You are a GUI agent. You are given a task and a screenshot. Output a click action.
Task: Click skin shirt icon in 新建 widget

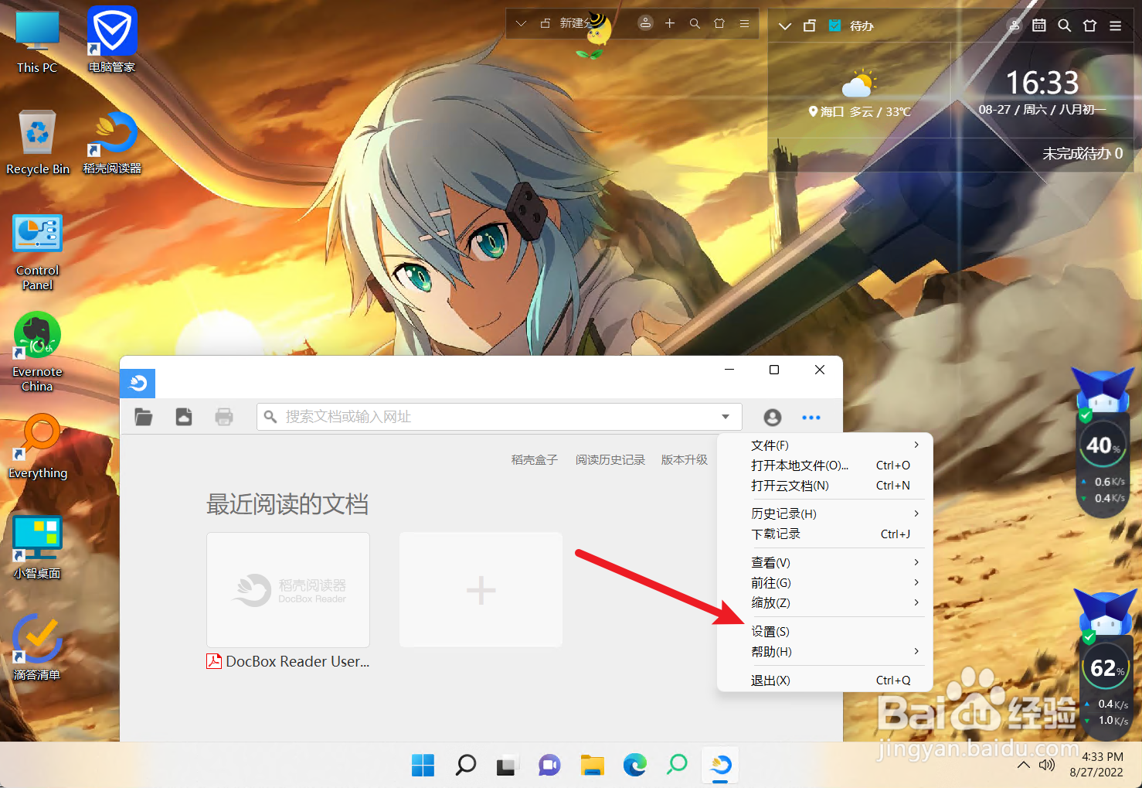tap(719, 23)
